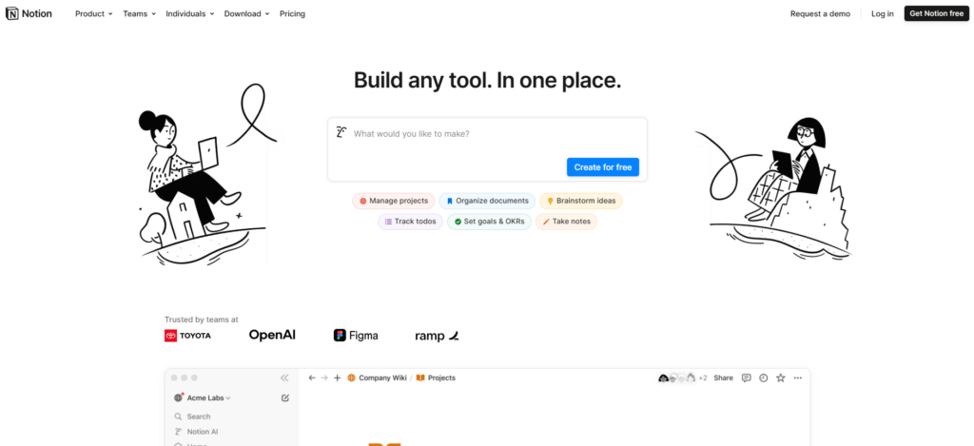
Task: Click the new page compose icon
Action: pyautogui.click(x=285, y=398)
